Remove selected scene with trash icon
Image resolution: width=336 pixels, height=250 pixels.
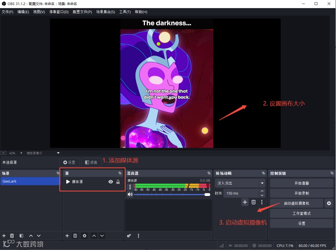12,236
